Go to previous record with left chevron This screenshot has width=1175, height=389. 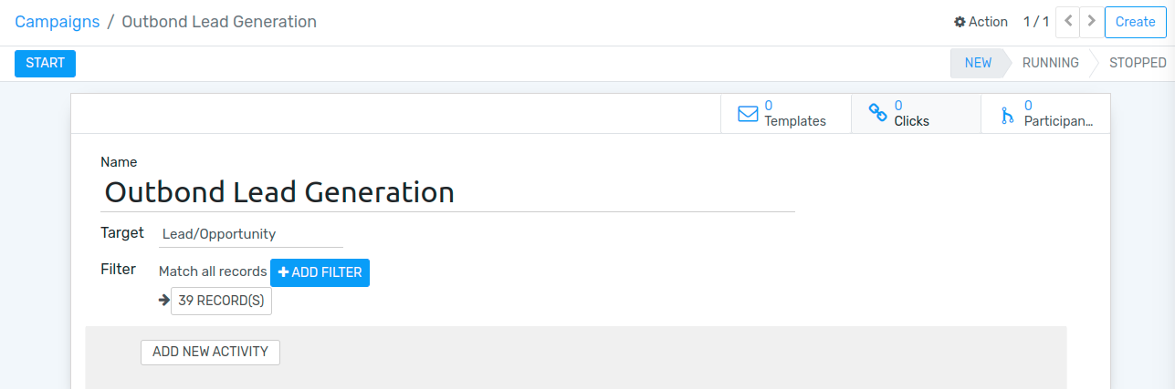pos(1068,22)
